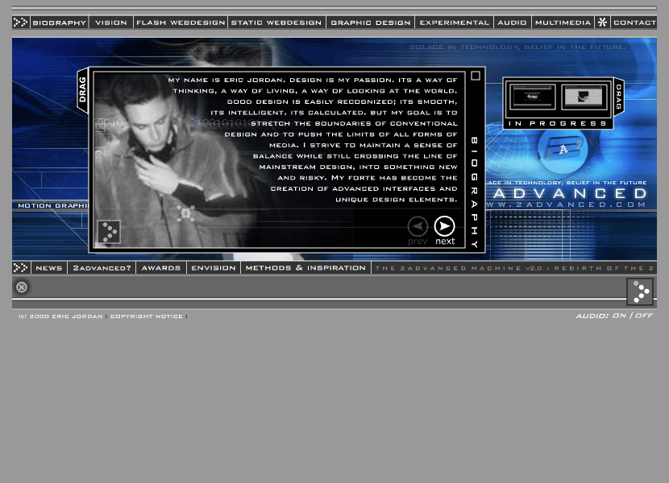669x483 pixels.
Task: Click the large ADVANCED logo text
Action: point(571,193)
